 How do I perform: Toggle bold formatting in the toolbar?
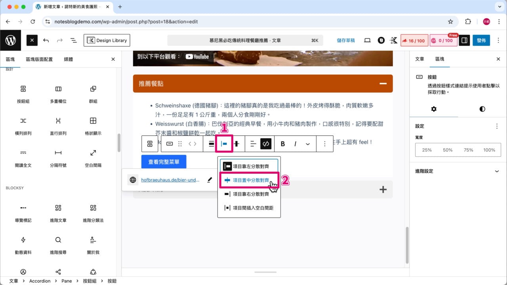[282, 144]
